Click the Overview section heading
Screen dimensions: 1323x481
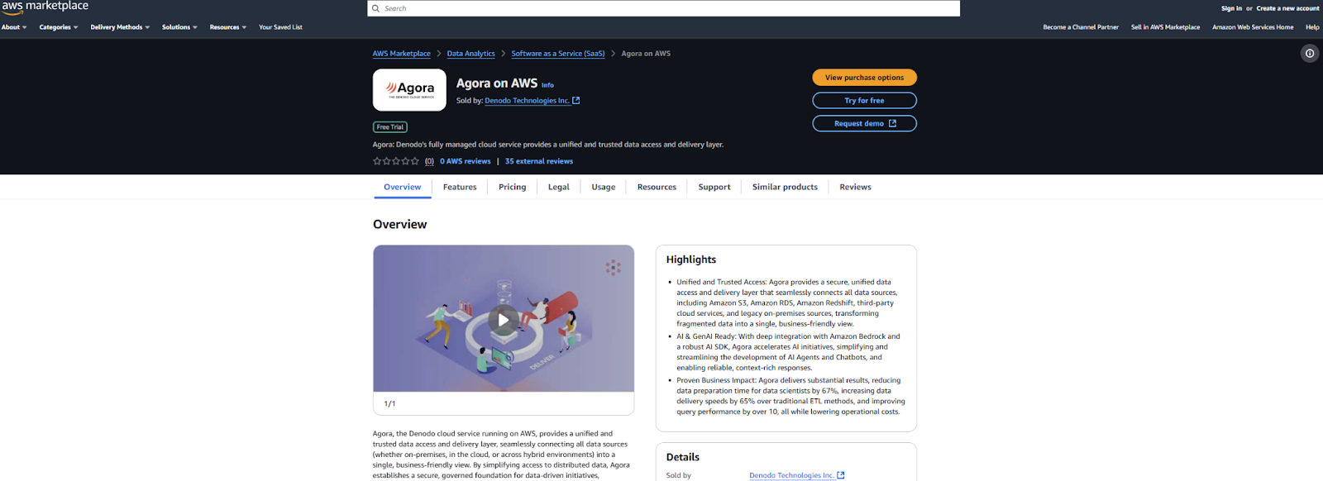(x=400, y=225)
